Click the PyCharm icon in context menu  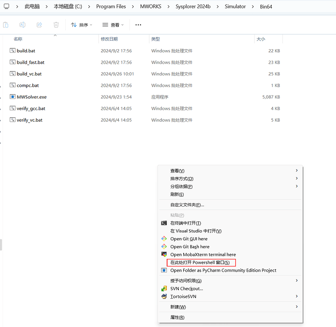tap(164, 270)
